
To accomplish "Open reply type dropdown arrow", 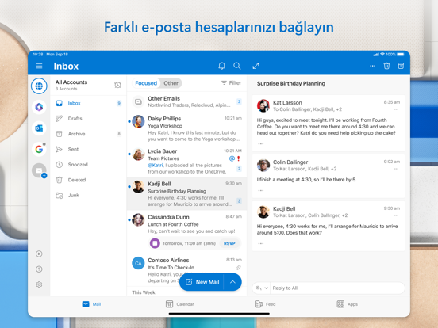I will (267, 288).
